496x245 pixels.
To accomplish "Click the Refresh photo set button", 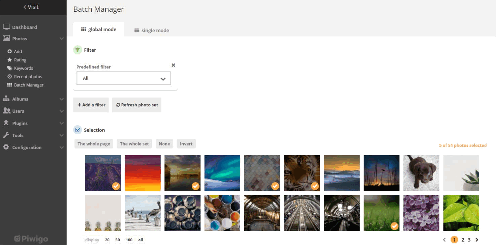I will [137, 105].
